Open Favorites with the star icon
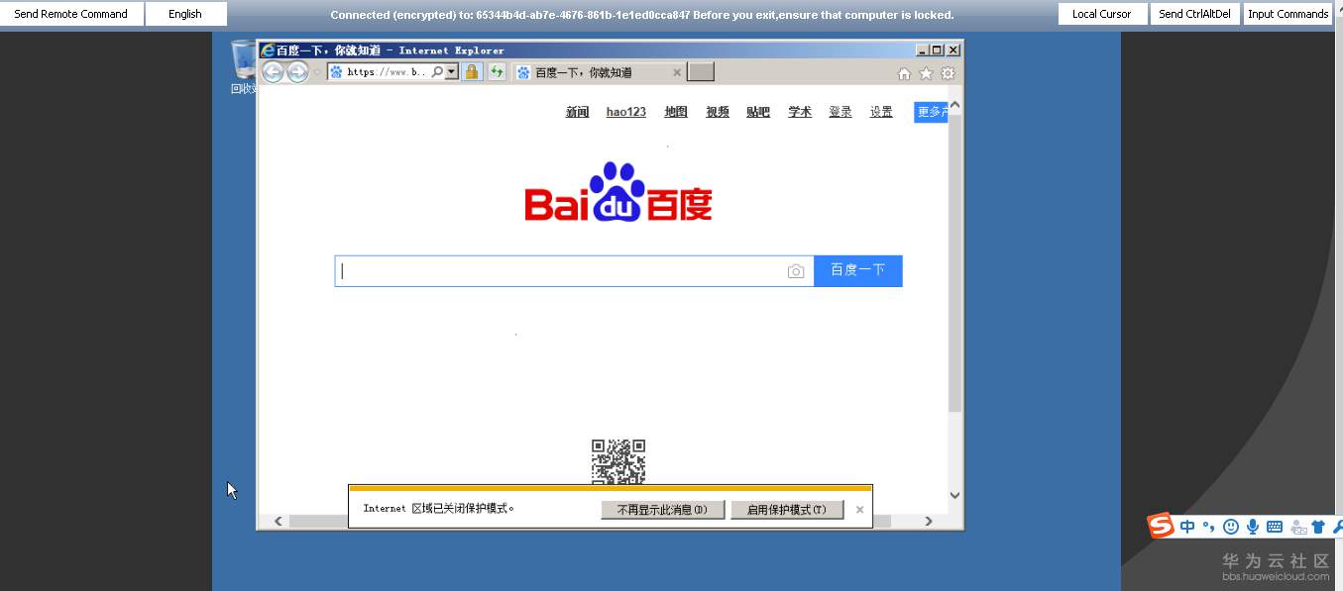The height and width of the screenshot is (591, 1343). point(925,72)
